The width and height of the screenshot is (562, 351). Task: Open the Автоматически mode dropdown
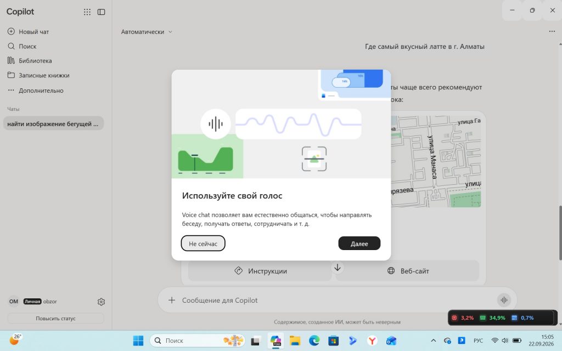click(147, 31)
